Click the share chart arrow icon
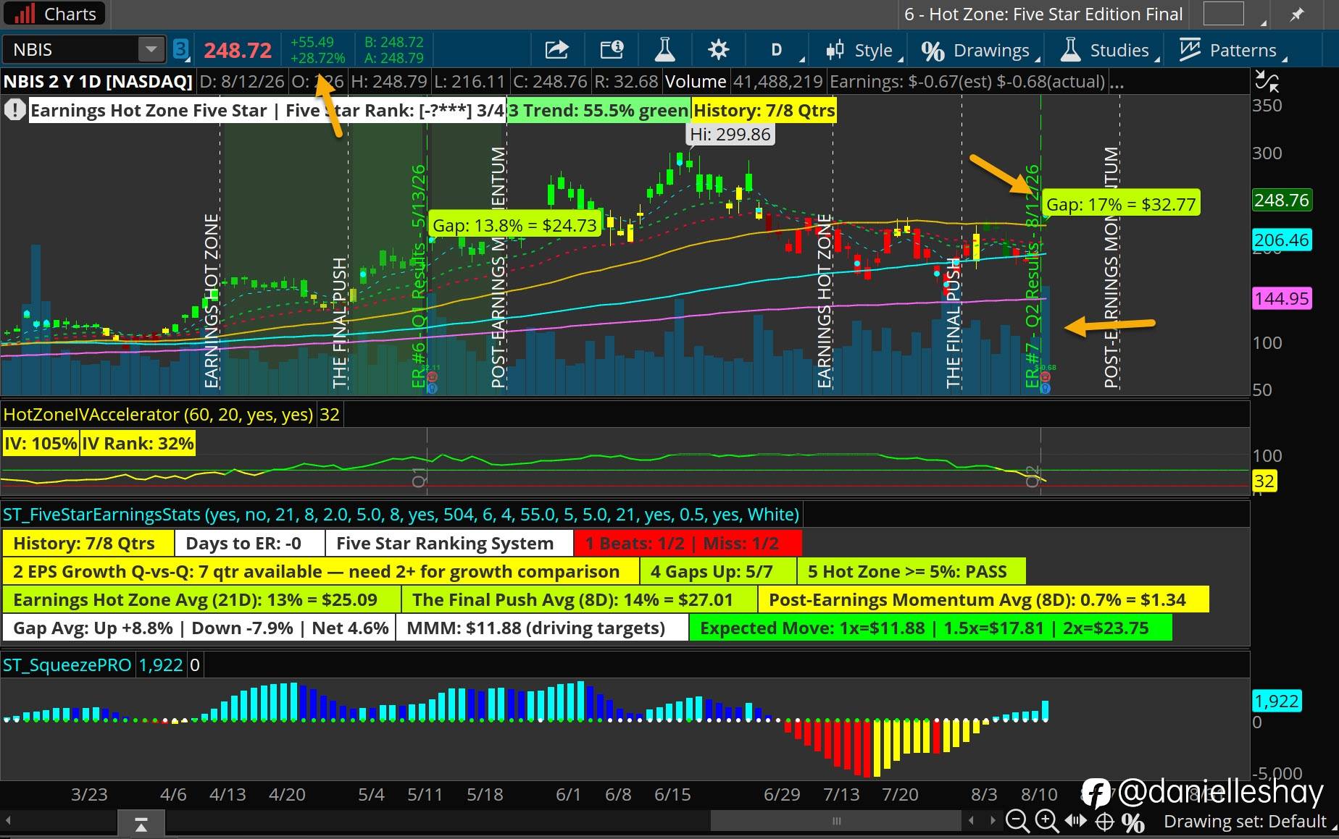Image resolution: width=1339 pixels, height=839 pixels. pyautogui.click(x=556, y=50)
